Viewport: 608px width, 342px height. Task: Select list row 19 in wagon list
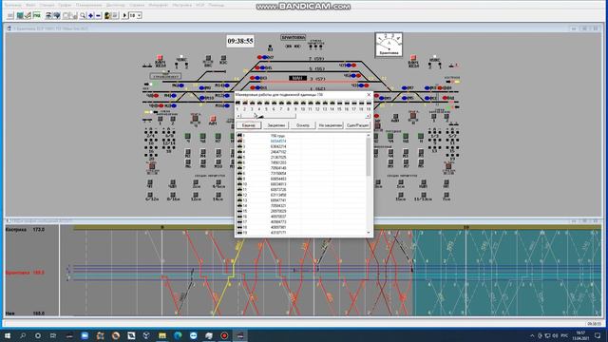tap(301, 233)
